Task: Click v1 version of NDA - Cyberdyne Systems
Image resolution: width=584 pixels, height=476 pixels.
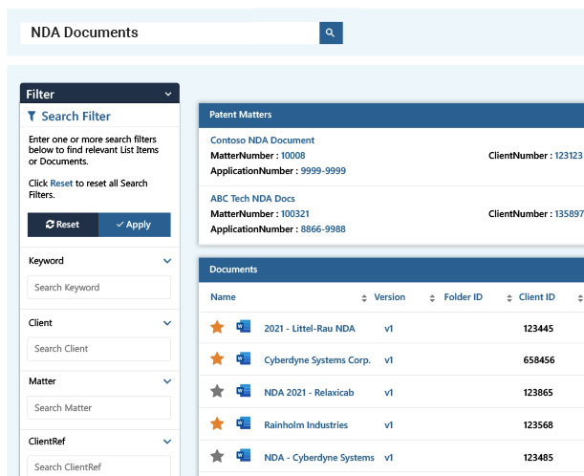Action: point(388,458)
